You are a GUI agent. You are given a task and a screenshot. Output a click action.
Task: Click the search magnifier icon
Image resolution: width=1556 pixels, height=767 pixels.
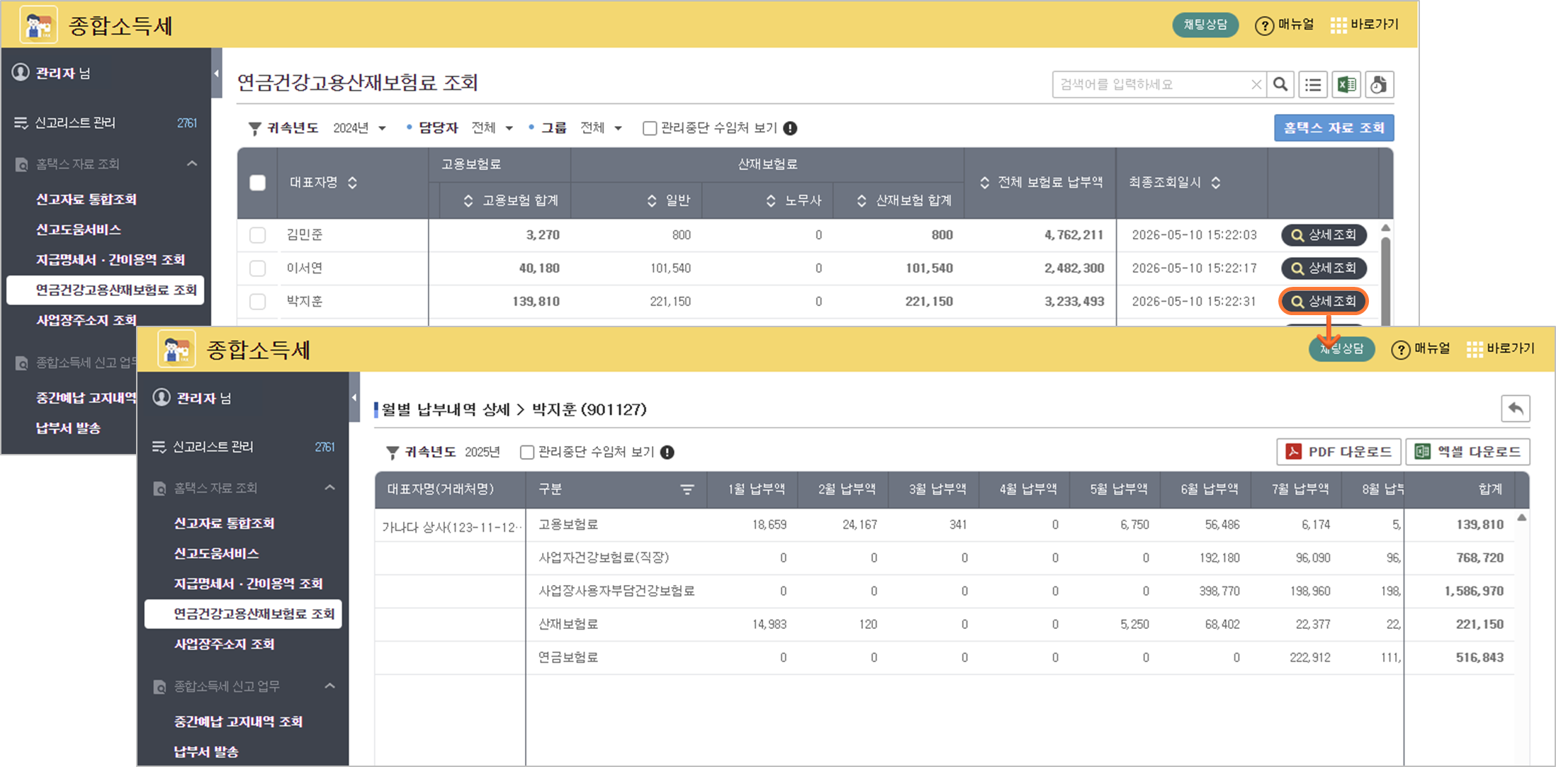click(x=1280, y=85)
